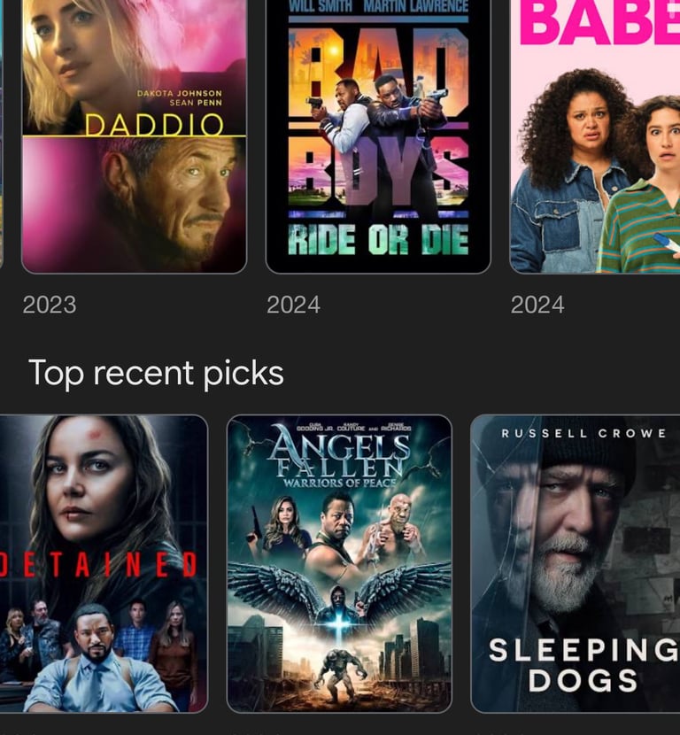This screenshot has height=735, width=680.
Task: Click RUSSELL CROWE name on poster
Action: point(583,433)
